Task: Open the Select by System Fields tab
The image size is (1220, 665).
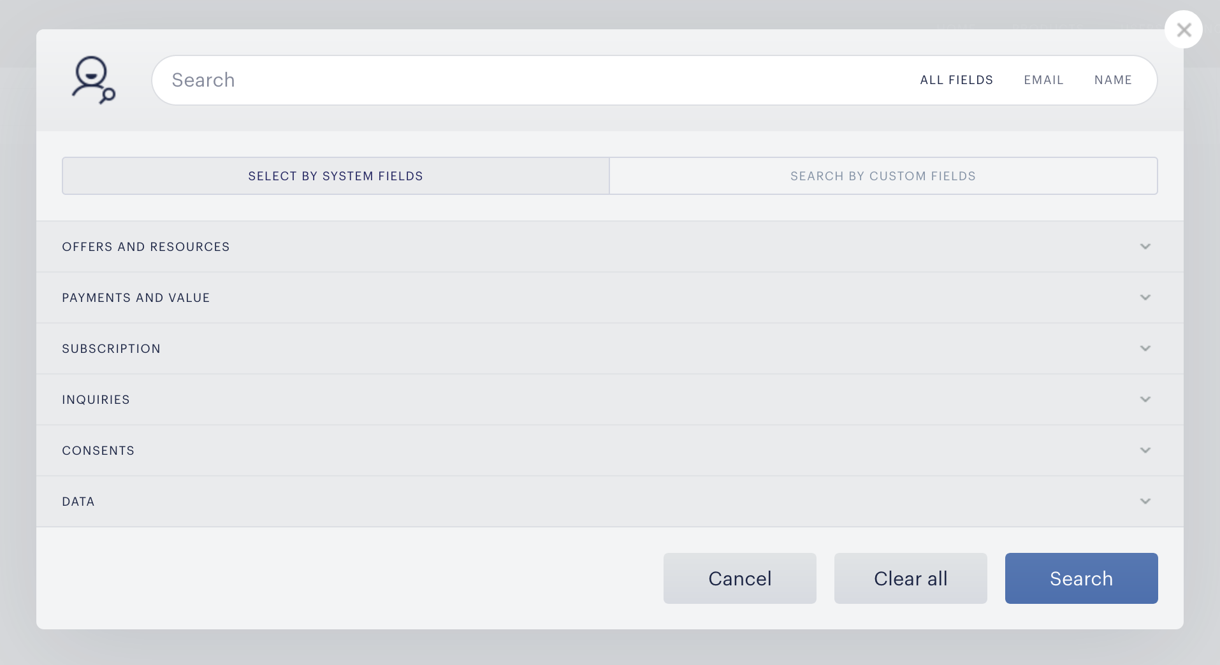Action: click(336, 176)
